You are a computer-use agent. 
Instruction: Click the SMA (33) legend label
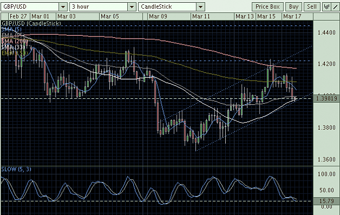[x=13, y=47]
